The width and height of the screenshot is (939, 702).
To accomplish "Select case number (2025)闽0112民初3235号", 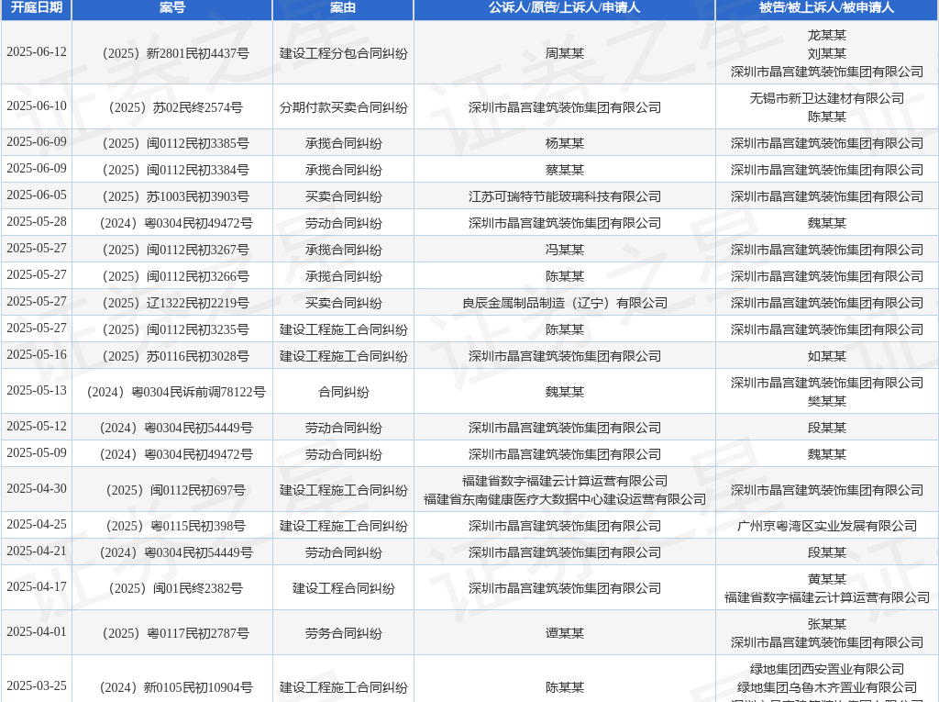I will [172, 329].
